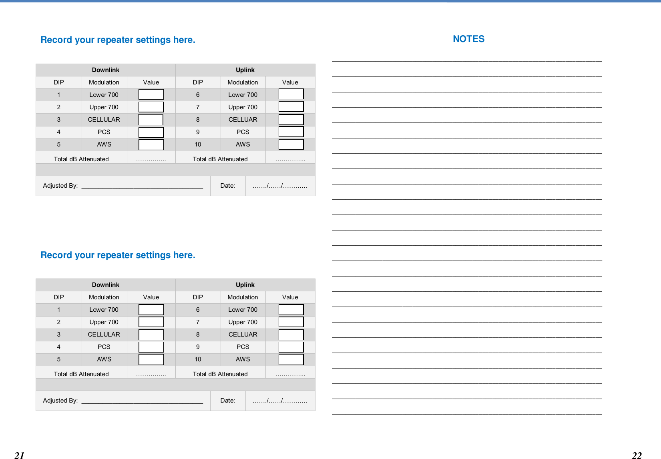Screen dimensions: 661x459
Task: Click downlink Total dB Attenuated dots, top table
Action: click(x=151, y=160)
